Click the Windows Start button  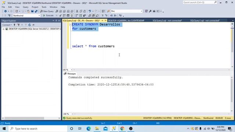4,129
